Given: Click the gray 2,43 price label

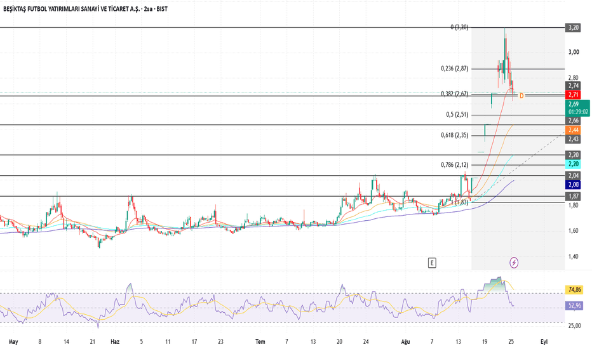Looking at the screenshot, I should click(573, 139).
